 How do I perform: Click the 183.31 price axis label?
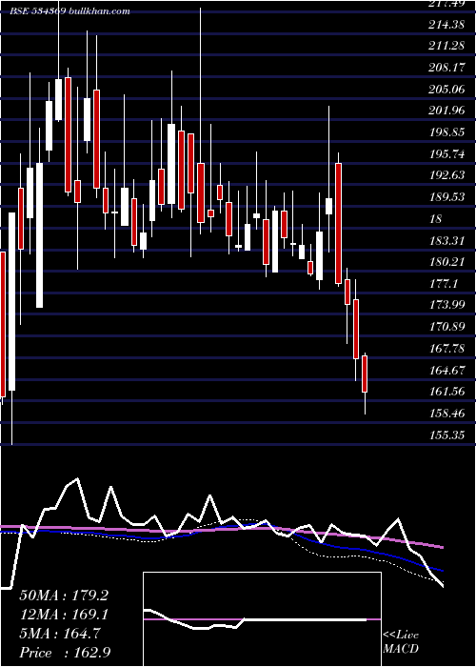coord(446,241)
